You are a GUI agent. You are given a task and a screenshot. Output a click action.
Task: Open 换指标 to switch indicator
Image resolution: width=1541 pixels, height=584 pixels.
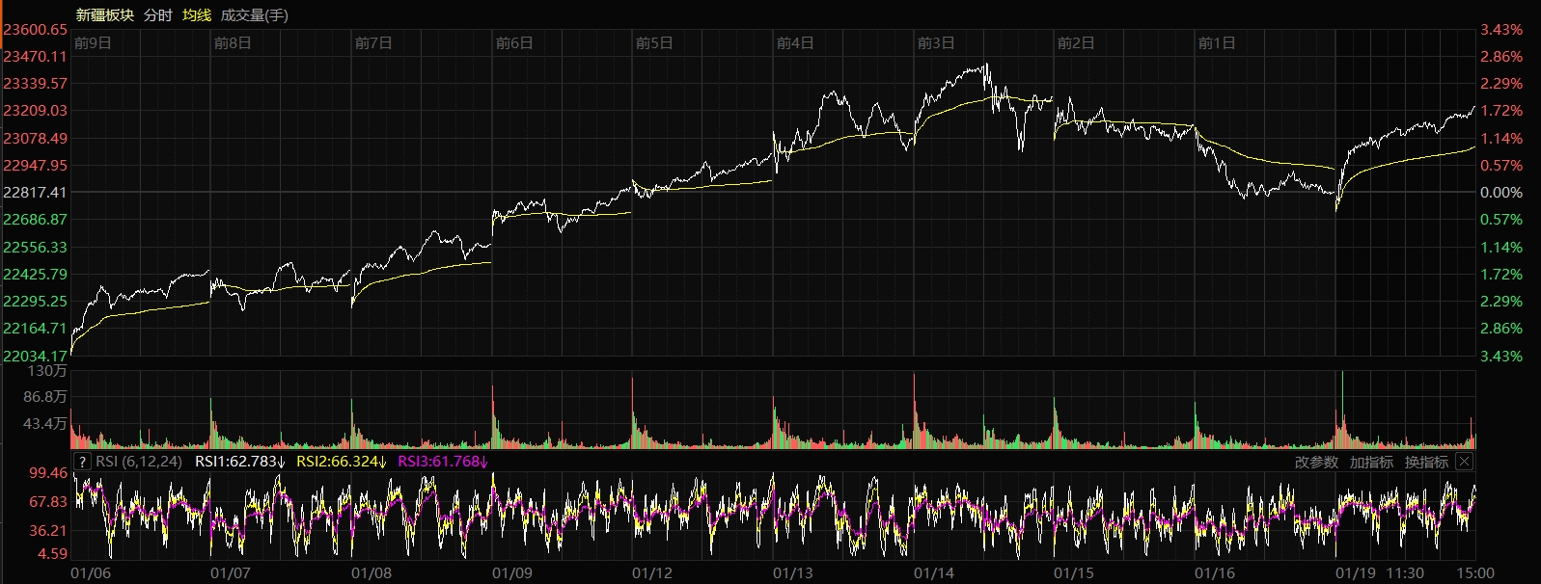(1426, 462)
